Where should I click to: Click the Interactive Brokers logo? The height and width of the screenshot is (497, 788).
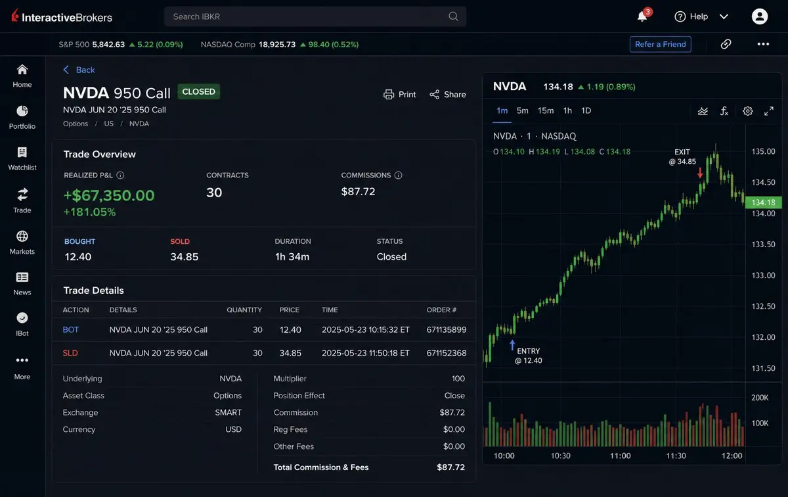coord(62,16)
